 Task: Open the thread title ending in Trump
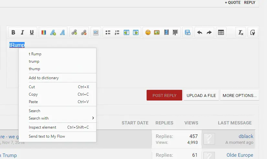pyautogui.click(x=8, y=155)
